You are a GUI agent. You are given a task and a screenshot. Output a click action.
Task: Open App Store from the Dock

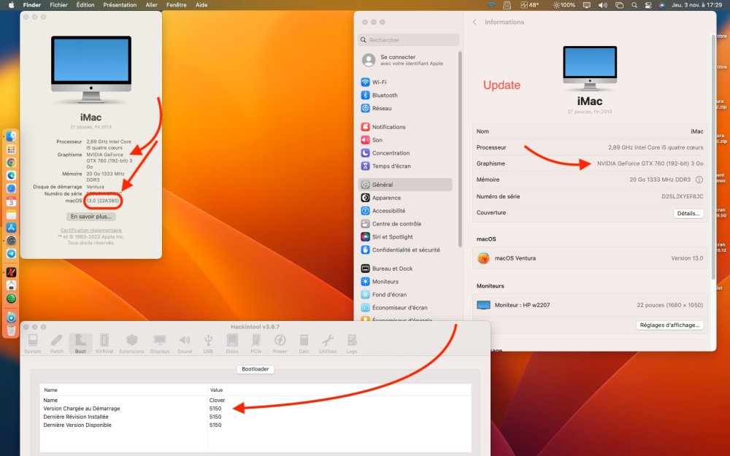click(11, 228)
